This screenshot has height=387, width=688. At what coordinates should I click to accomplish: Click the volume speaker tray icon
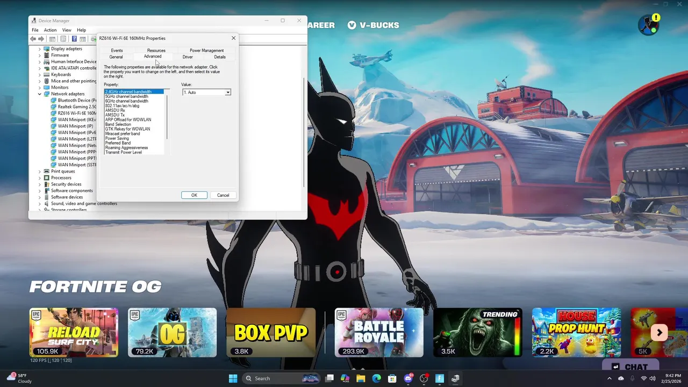pos(653,378)
